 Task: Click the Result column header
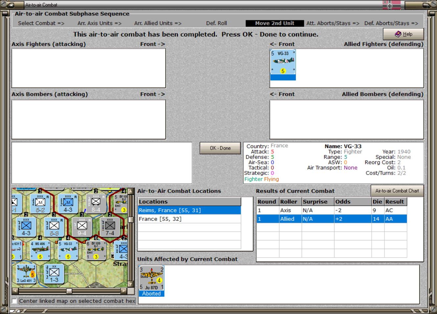click(396, 201)
